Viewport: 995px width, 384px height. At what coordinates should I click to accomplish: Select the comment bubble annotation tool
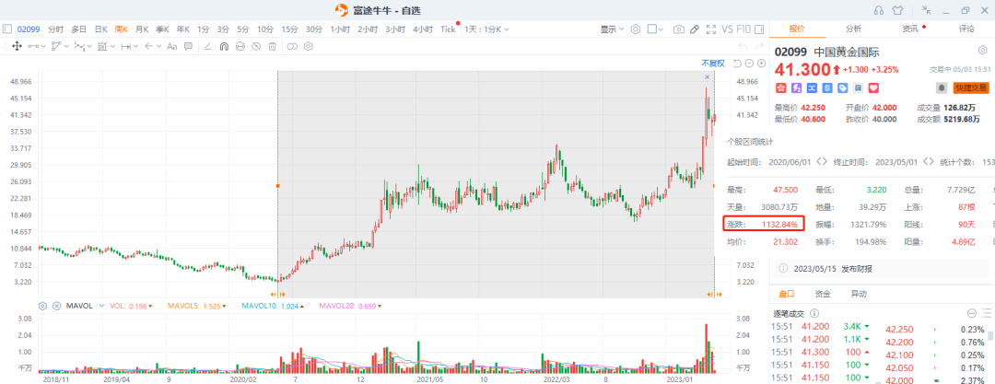click(188, 46)
